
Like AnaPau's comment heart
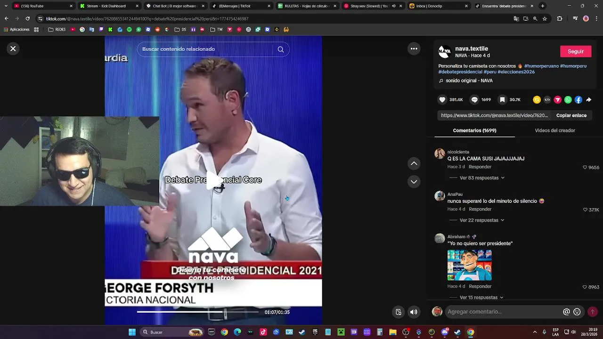pyautogui.click(x=585, y=210)
